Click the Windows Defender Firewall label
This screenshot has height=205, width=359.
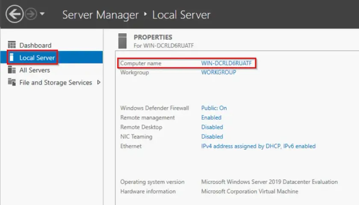point(155,108)
